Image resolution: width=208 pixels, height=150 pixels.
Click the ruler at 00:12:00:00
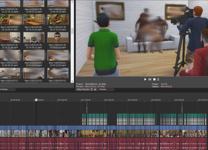86,100
